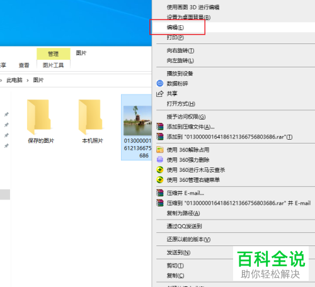This screenshot has height=287, width=315.
Task: Choose 压缩到 "...rar" 并 E-mail
Action: [x=239, y=203]
